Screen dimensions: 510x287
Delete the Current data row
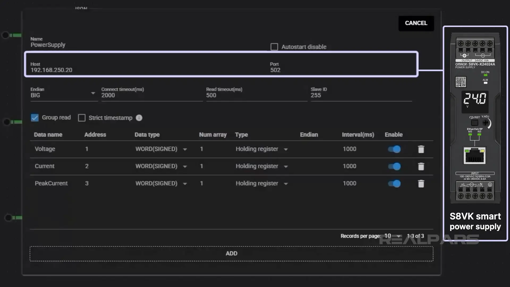click(421, 166)
